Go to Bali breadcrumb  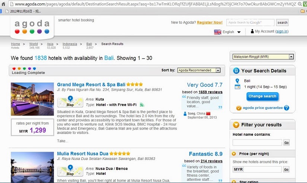[x=89, y=44]
